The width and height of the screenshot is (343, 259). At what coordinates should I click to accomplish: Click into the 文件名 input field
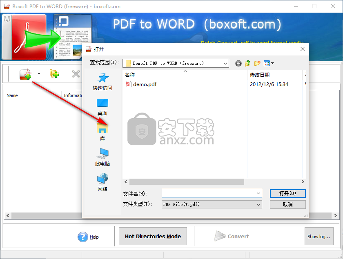(209, 193)
